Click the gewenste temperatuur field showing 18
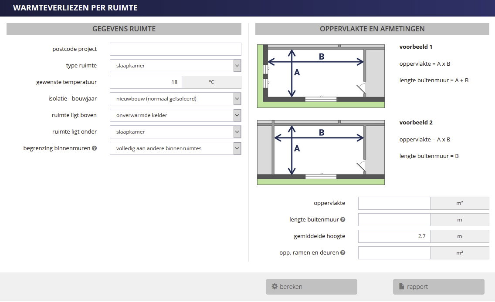 pos(146,82)
